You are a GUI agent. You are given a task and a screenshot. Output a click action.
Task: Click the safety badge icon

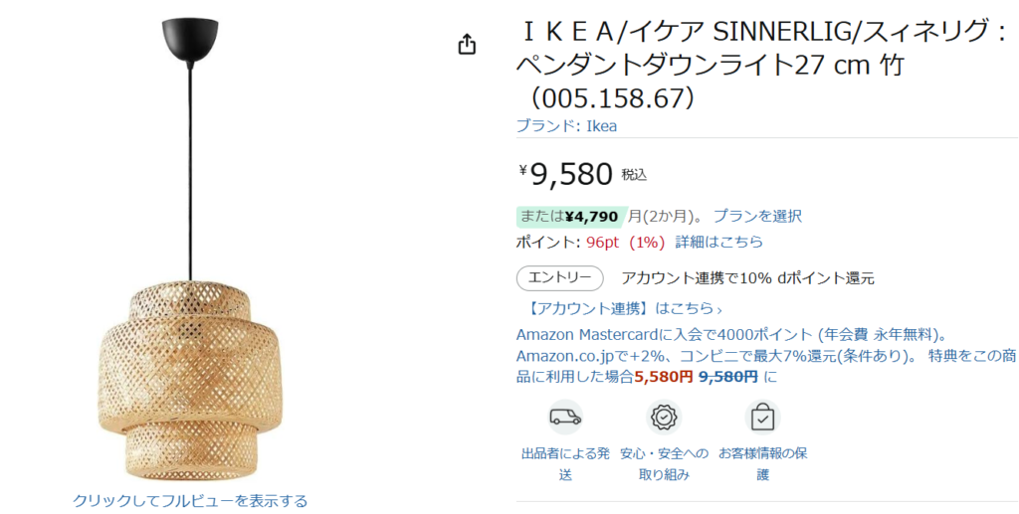click(664, 418)
